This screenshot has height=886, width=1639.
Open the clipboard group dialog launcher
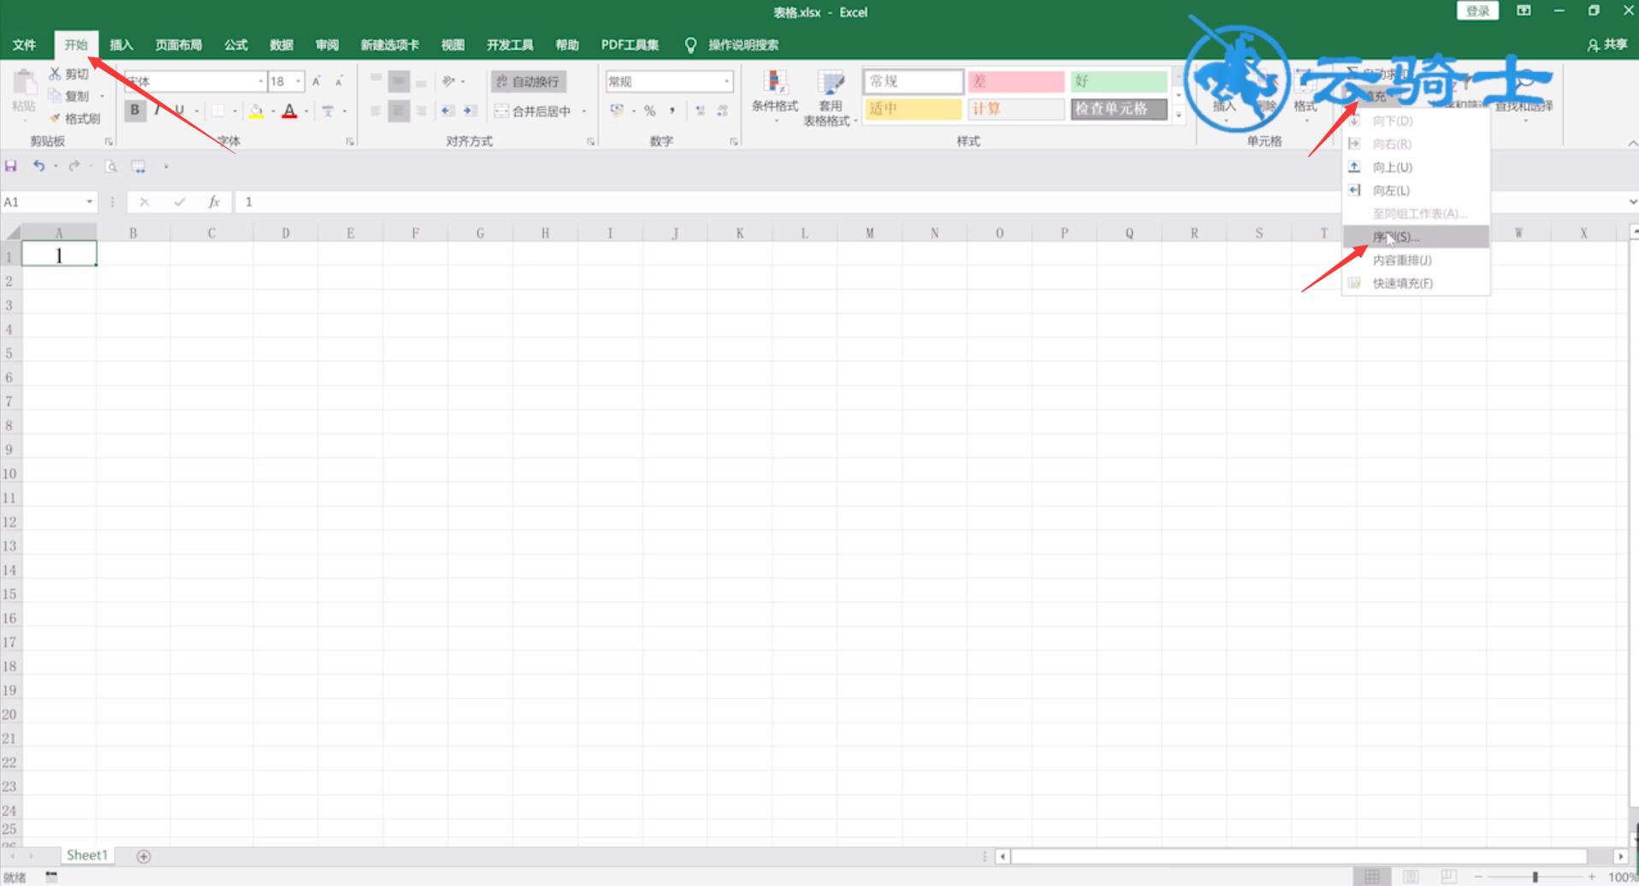pos(109,141)
